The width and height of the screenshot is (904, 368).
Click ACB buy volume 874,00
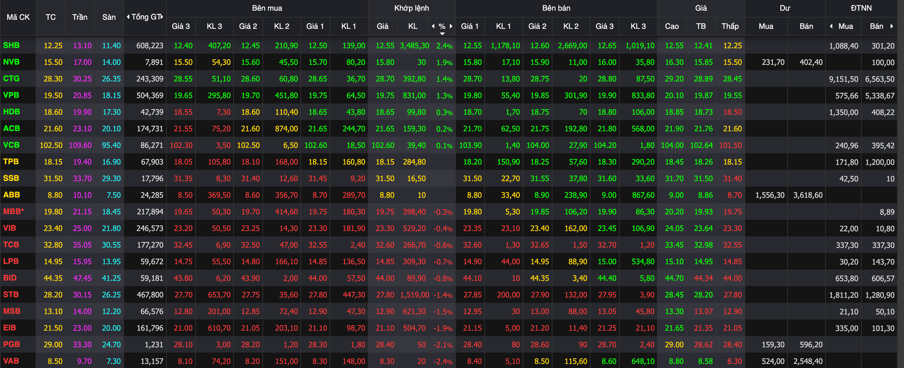pos(286,129)
